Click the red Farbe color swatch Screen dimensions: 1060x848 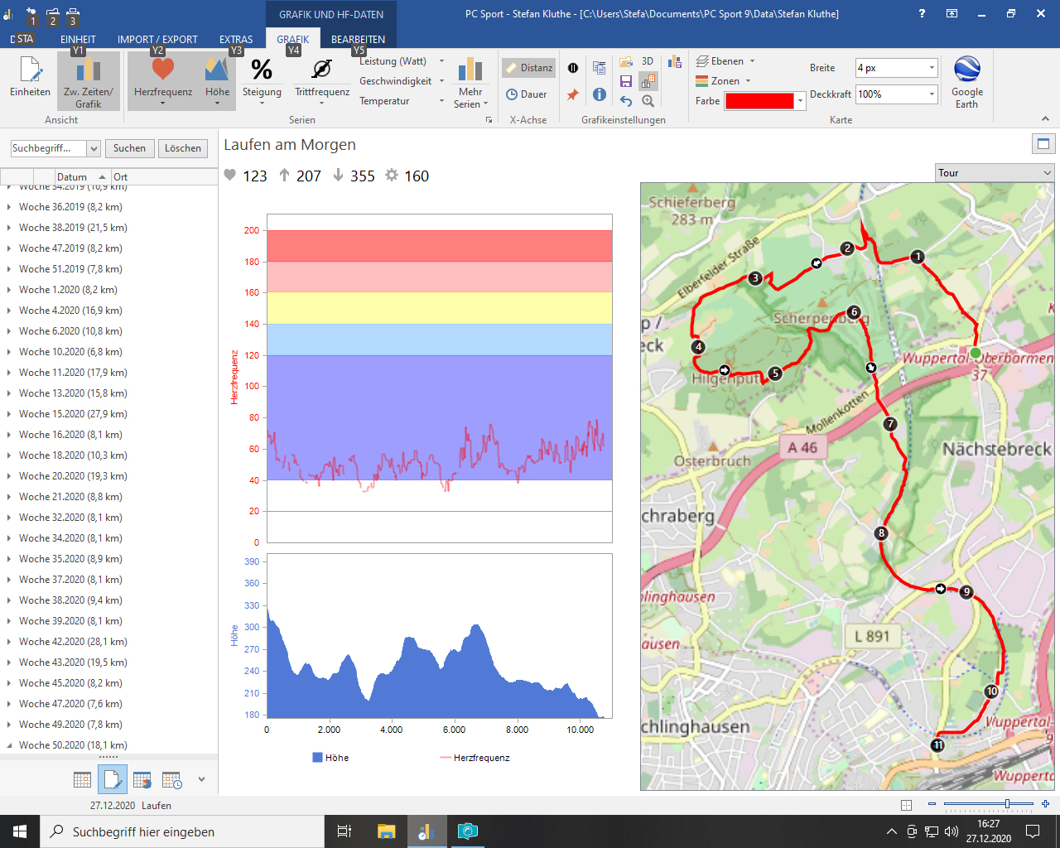tap(759, 101)
